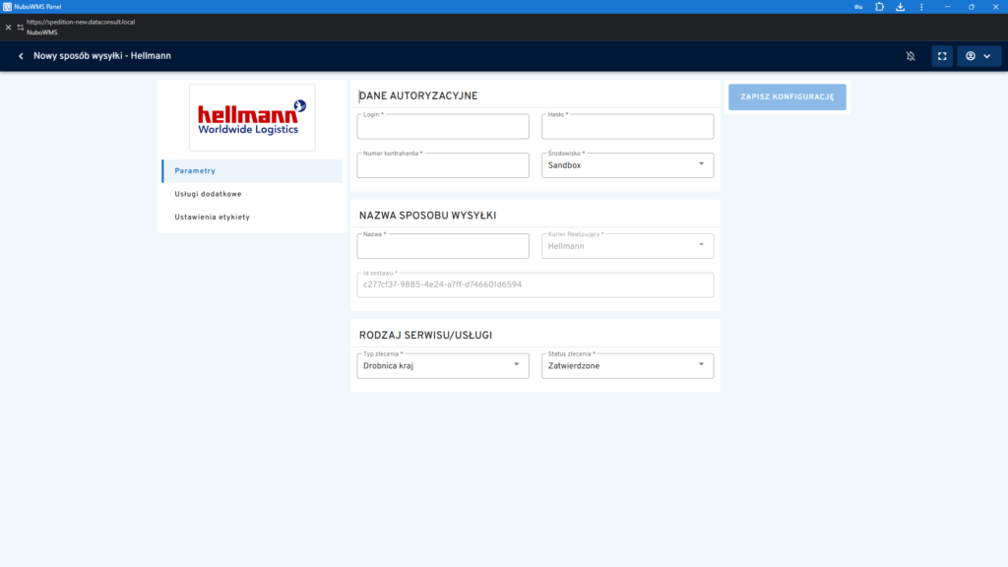The width and height of the screenshot is (1008, 567).
Task: Open the three-dot app menu
Action: [921, 7]
